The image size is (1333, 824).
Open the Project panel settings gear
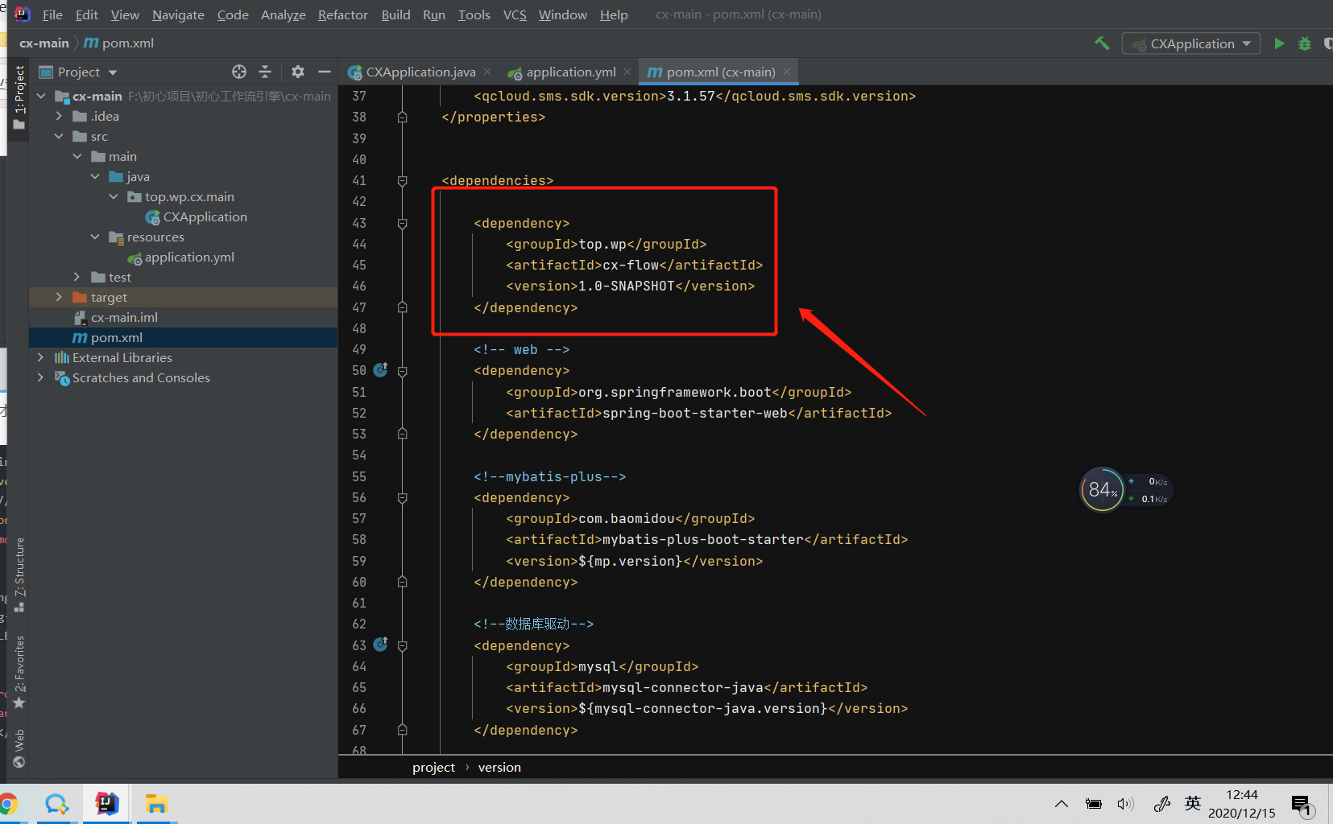click(298, 72)
